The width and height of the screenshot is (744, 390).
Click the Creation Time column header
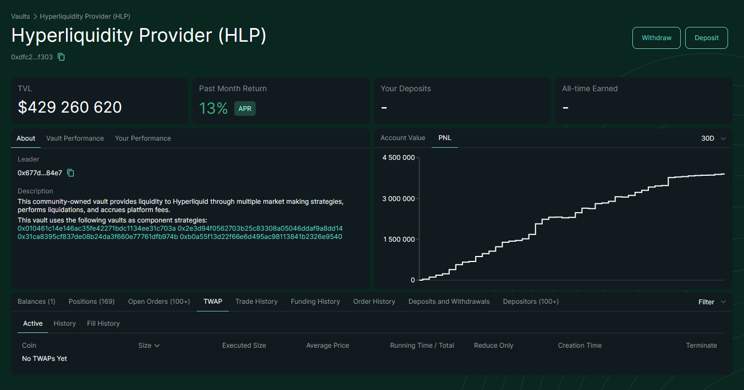click(x=580, y=346)
